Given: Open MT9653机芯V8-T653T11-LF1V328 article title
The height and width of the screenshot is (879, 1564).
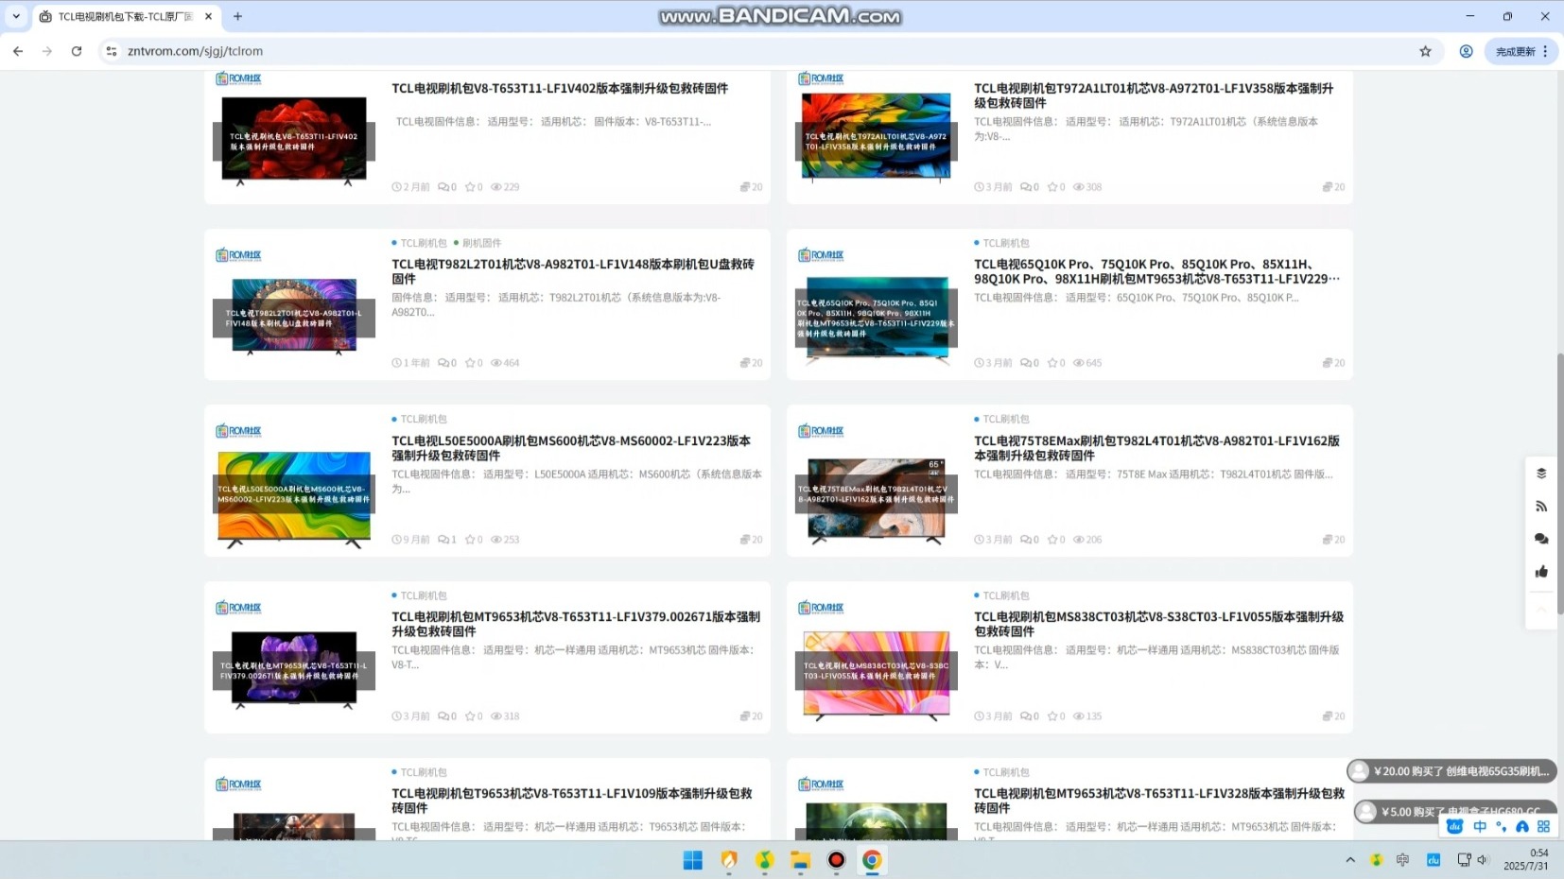Looking at the screenshot, I should click(x=1159, y=801).
